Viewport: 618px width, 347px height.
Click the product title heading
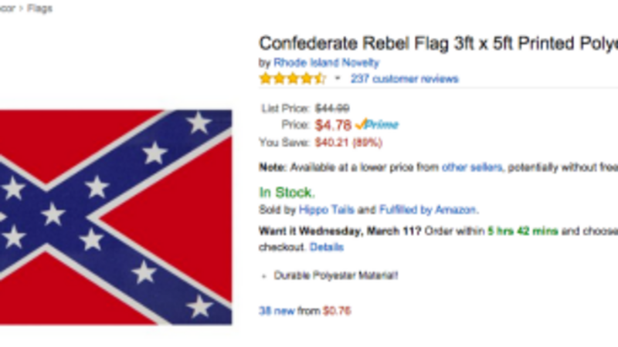(x=437, y=42)
